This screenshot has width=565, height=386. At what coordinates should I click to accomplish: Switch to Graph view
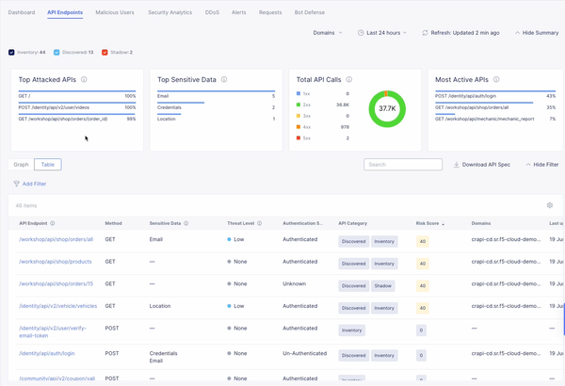[x=21, y=165]
